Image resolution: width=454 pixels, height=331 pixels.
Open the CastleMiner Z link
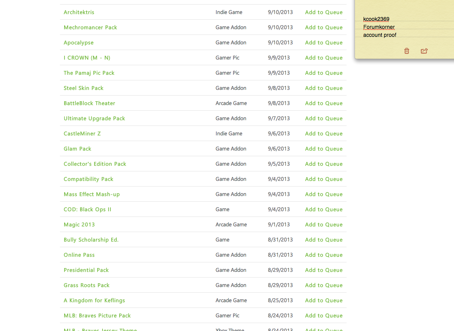point(82,133)
